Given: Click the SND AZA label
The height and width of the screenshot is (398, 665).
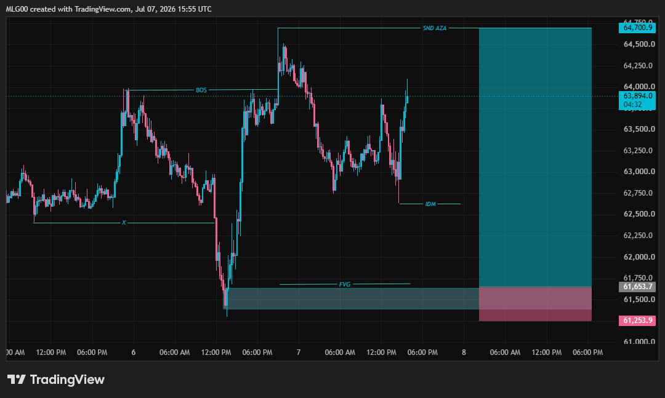Looking at the screenshot, I should [435, 28].
